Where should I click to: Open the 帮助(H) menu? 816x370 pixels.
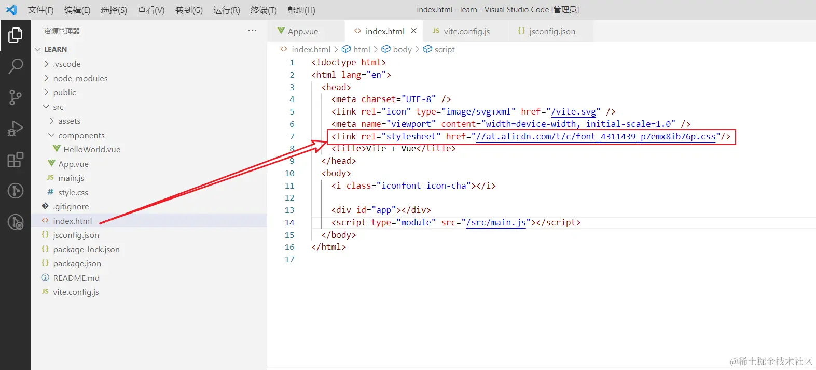pos(301,10)
